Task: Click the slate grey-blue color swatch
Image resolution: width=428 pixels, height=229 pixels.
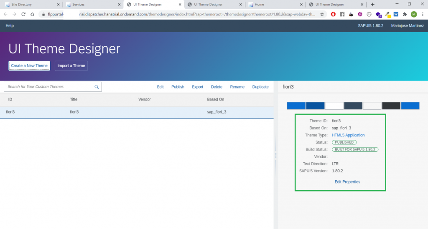Action: click(353, 106)
